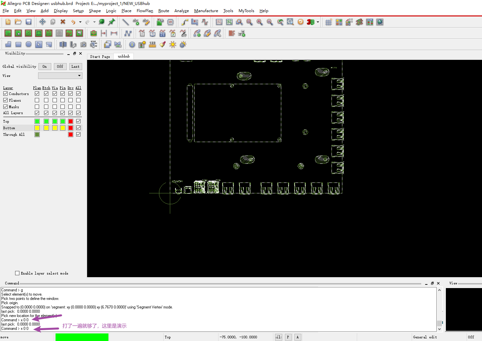The height and width of the screenshot is (341, 482).
Task: Expand the 3D viewer dropdown arrow
Action: 318,22
